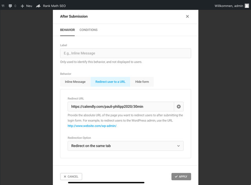This screenshot has width=251, height=185.
Task: Click the updates count 11 in admin bar
Action: click(3, 6)
